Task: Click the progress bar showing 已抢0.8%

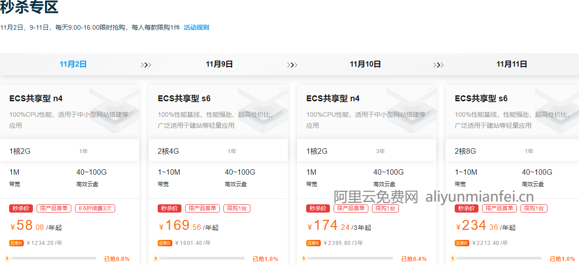Action: (x=53, y=258)
